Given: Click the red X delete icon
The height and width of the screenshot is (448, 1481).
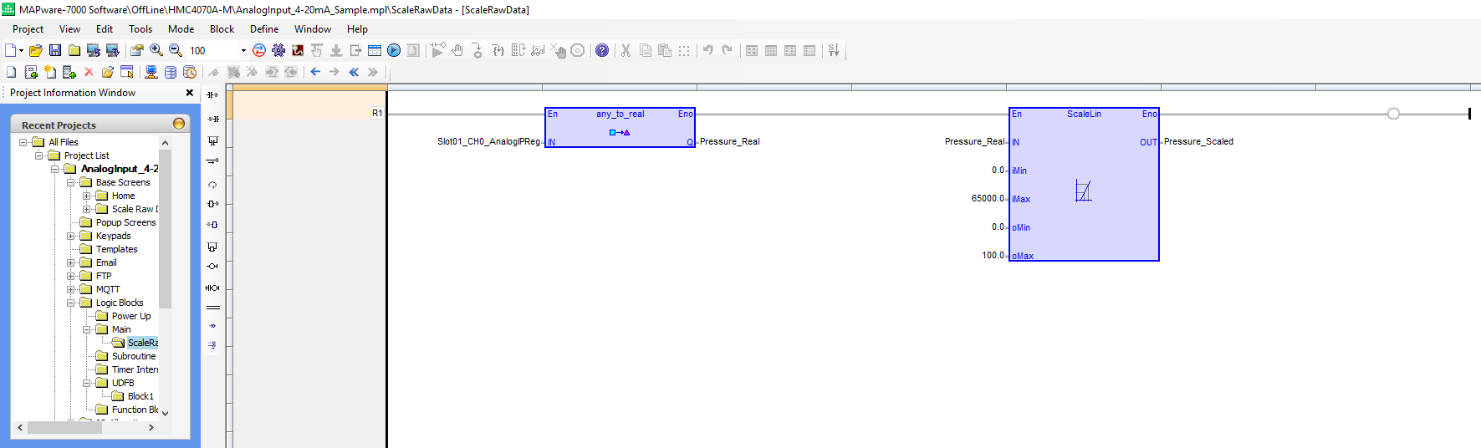Looking at the screenshot, I should (x=89, y=72).
